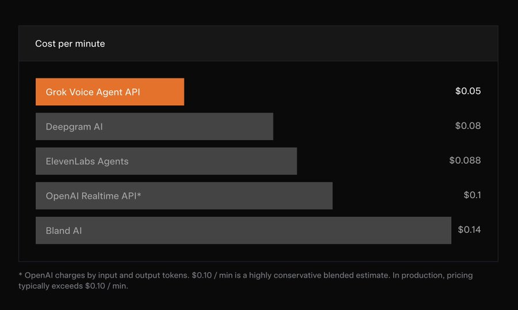Select the Deepgram AI bar
This screenshot has height=310, width=518.
coord(154,127)
